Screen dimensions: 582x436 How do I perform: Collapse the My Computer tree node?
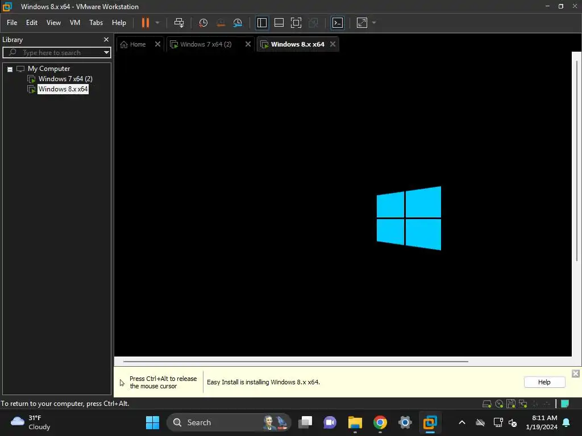(10, 69)
